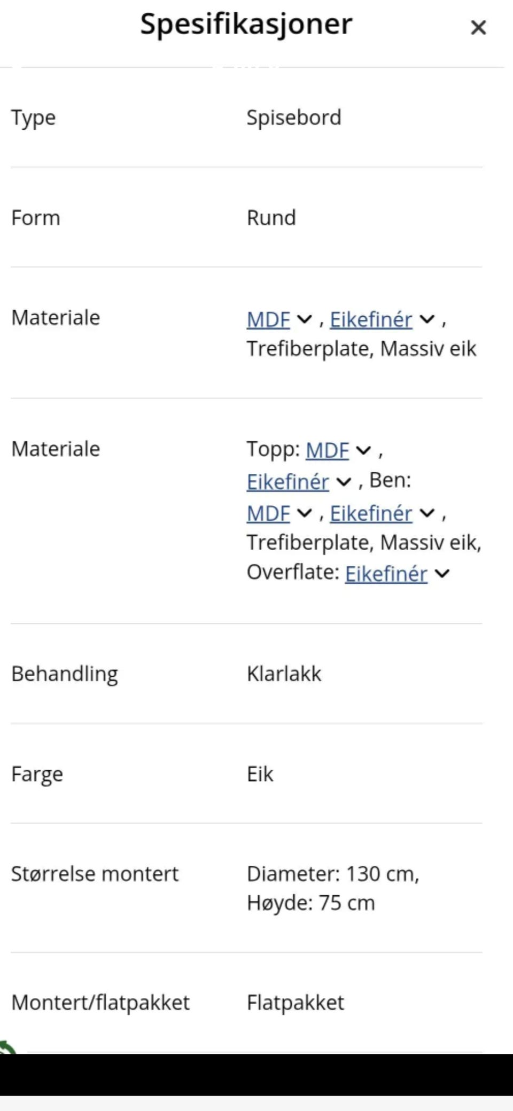Close the Spesifikasjoner panel
Screen dimensions: 513x1111
(478, 27)
